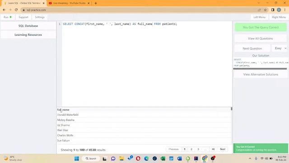Run the SQL query
Screen dimensions: 289x163
point(8,17)
